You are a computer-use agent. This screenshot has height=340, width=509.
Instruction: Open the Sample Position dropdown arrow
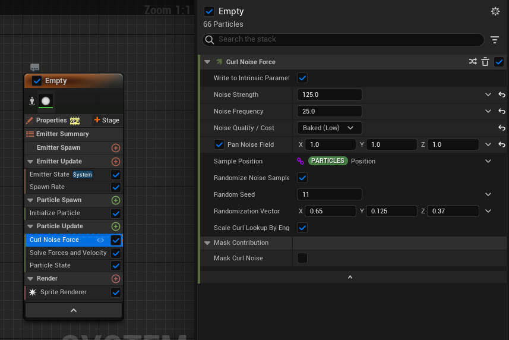coord(488,161)
